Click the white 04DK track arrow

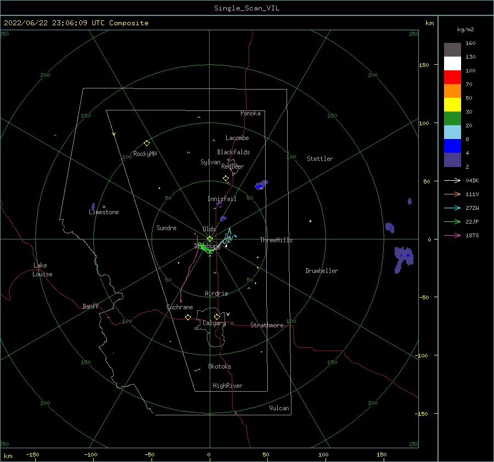[x=452, y=180]
